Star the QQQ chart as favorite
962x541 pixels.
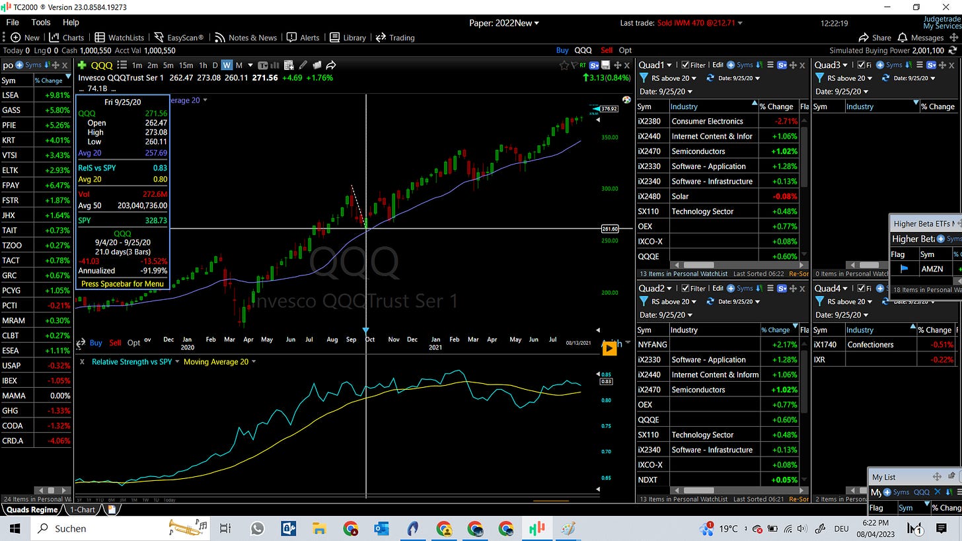pos(564,65)
